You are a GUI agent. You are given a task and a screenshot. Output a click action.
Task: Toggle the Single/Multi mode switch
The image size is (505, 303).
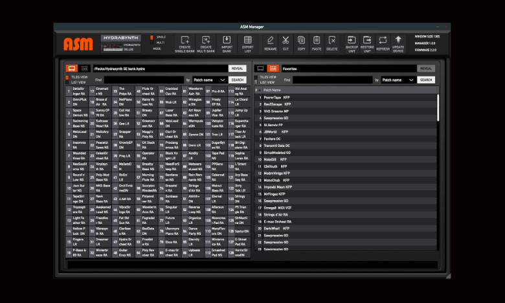(x=151, y=40)
